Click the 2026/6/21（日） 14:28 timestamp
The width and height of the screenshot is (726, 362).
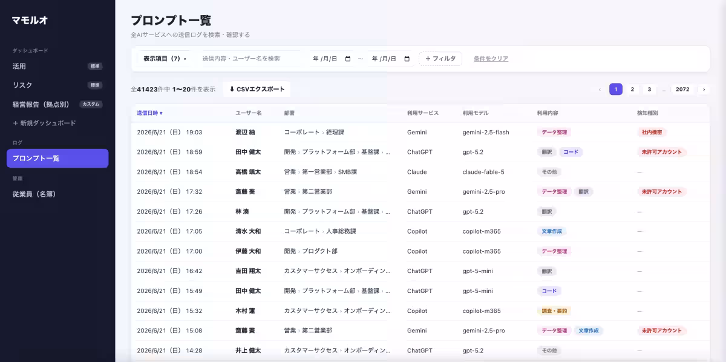(x=169, y=350)
